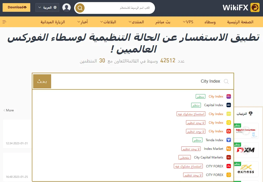Click the gold search magnifier button in header
This screenshot has height=182, width=263.
[80, 8]
